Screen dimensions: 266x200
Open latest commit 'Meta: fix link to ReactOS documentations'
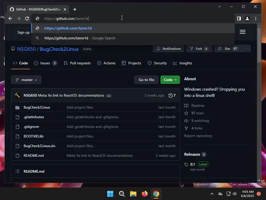click(71, 95)
